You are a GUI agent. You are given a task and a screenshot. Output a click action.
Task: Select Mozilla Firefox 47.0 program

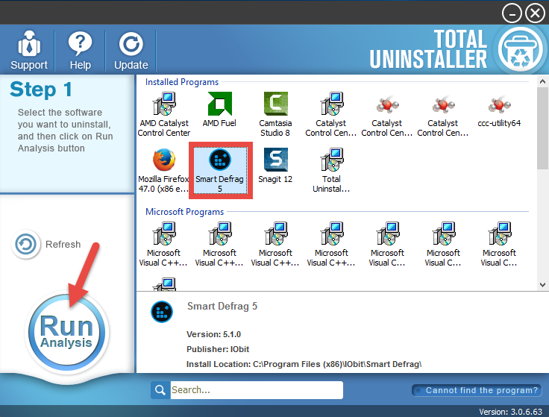[x=163, y=171]
